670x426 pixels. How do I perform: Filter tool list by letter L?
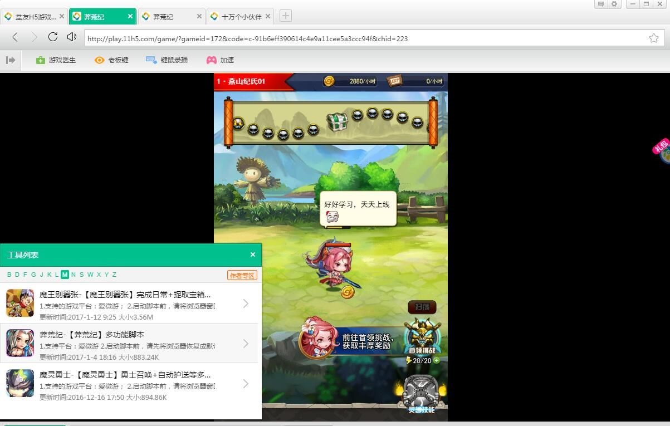[57, 275]
